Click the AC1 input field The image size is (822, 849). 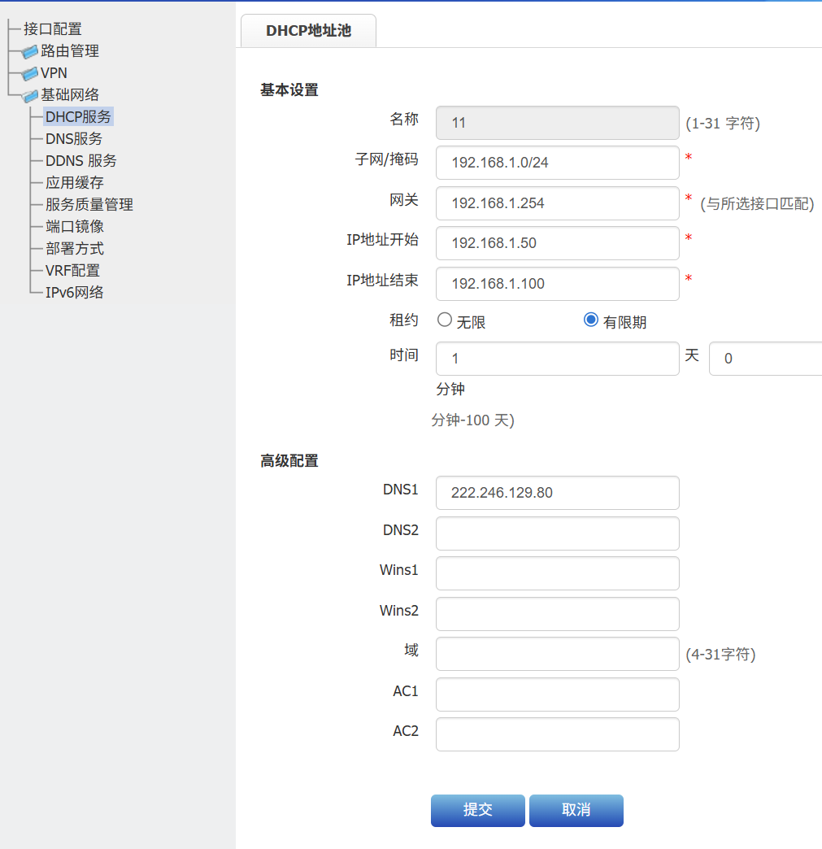pos(557,694)
